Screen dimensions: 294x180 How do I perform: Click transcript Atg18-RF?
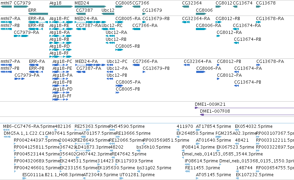click(59, 53)
